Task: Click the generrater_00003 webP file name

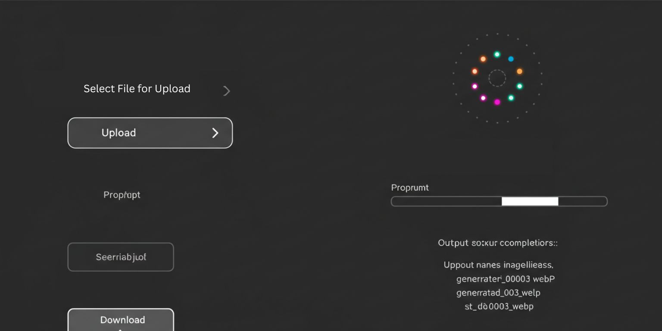Action: click(506, 279)
